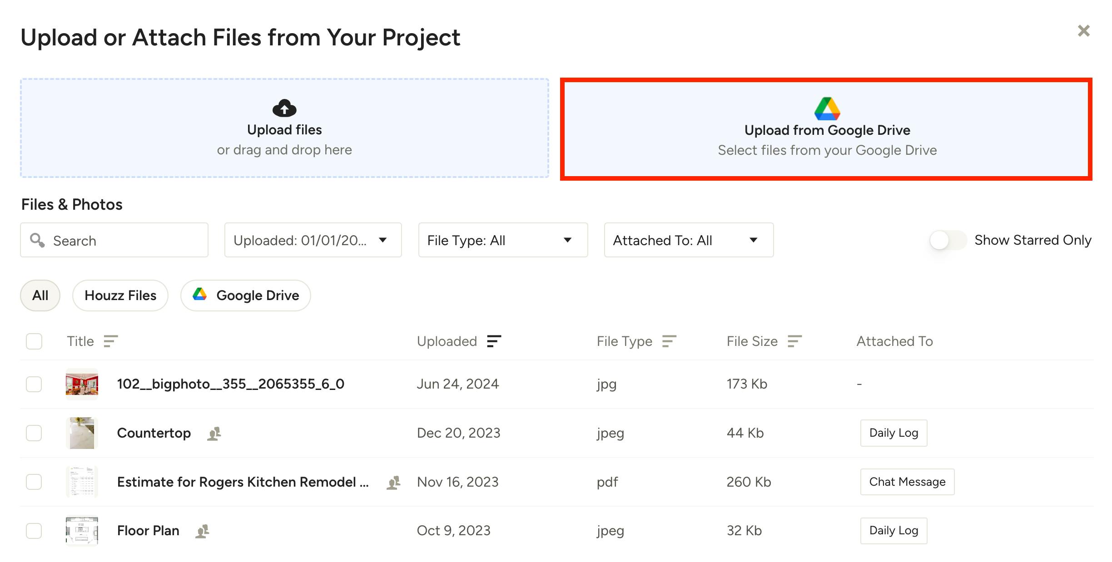Filter by the Google Drive tab
Image resolution: width=1112 pixels, height=562 pixels.
[246, 296]
